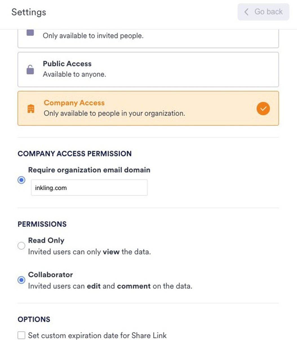Select the Company Access option card
The image size is (297, 340).
(148, 108)
